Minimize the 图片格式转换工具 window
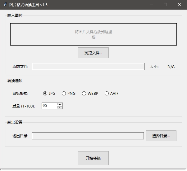 151,5
